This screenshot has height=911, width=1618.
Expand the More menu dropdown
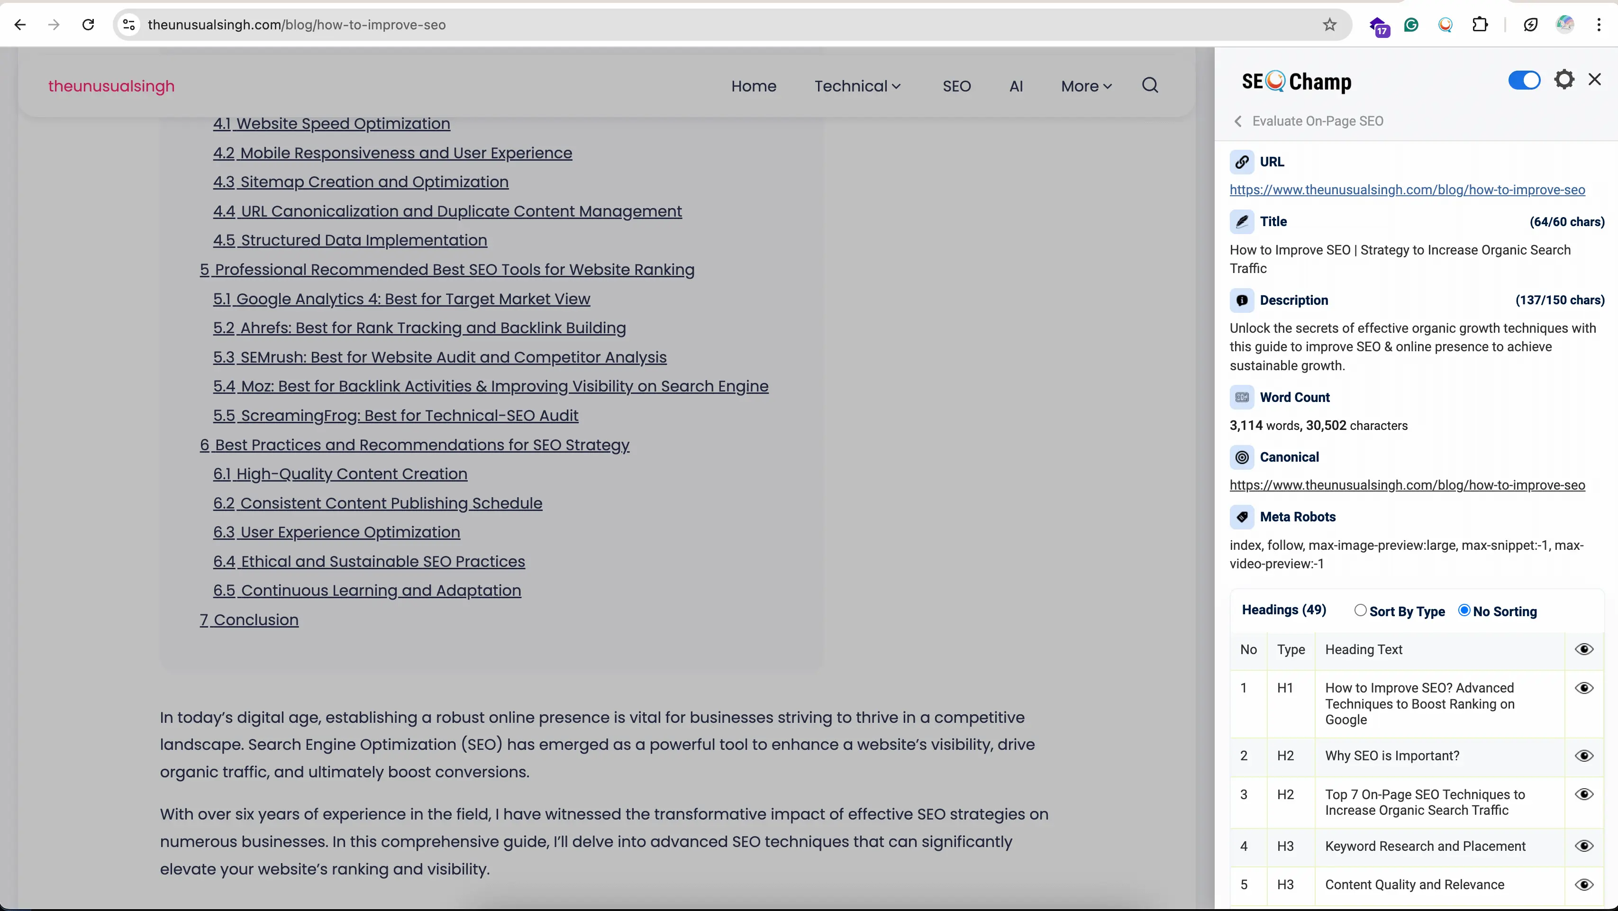click(x=1086, y=86)
